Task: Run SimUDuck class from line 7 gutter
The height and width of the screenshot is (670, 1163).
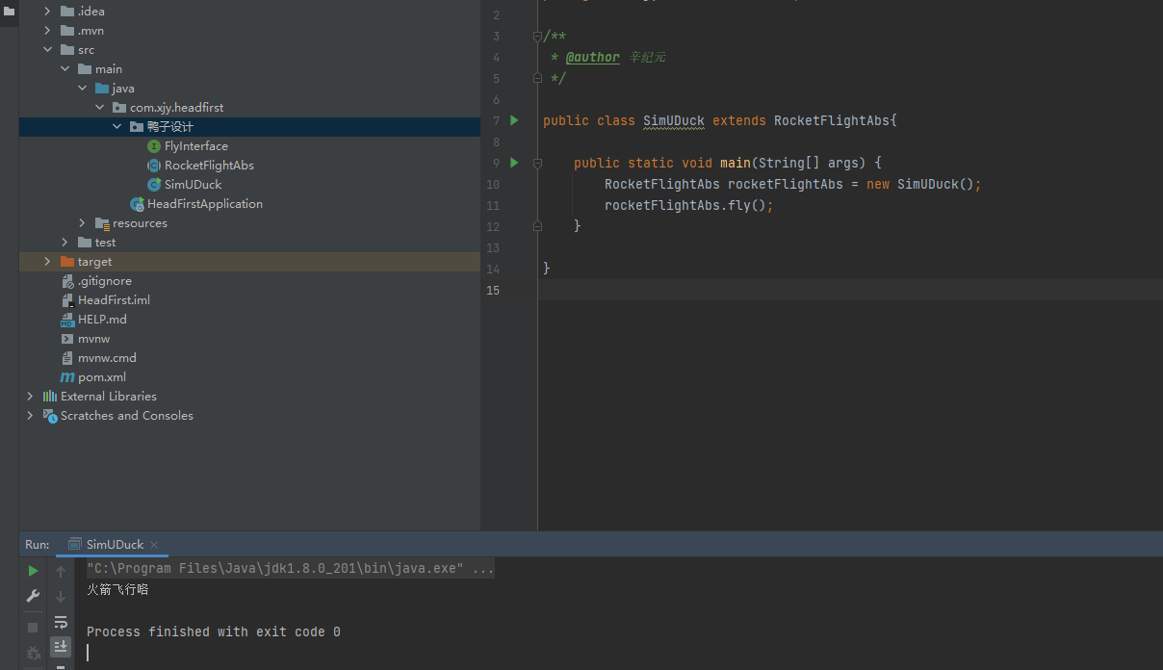Action: tap(514, 120)
